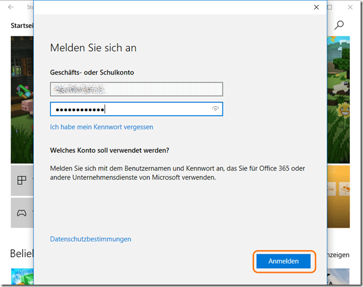The width and height of the screenshot is (363, 287).
Task: Focus the blurred username input field
Action: (136, 89)
